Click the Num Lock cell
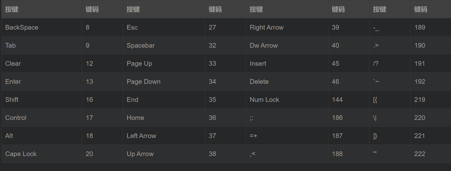 point(264,100)
